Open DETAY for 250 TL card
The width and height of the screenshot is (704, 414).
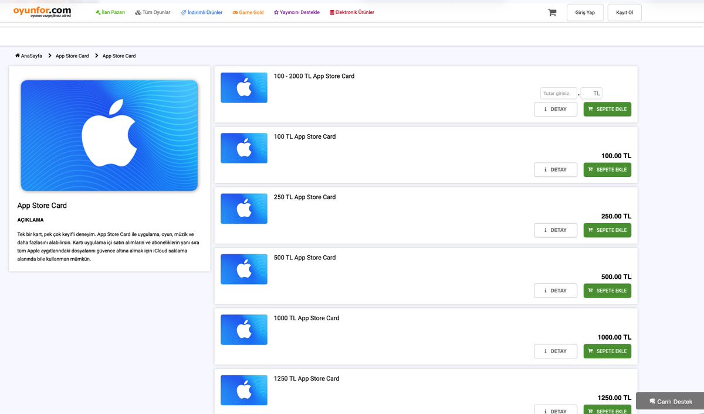pyautogui.click(x=556, y=230)
